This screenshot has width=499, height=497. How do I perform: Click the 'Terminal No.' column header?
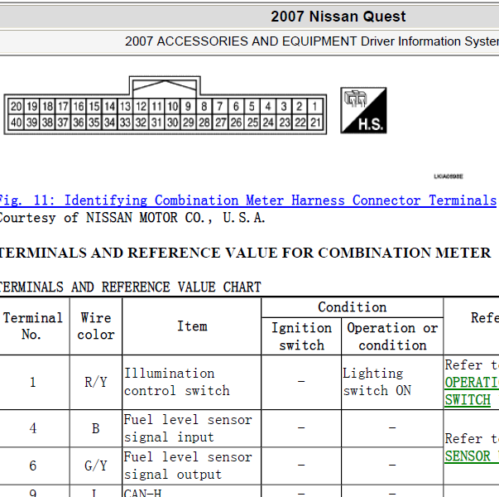click(x=32, y=326)
